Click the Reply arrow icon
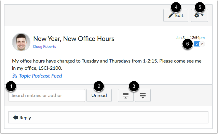The width and height of the screenshot is (218, 134). [x=15, y=118]
